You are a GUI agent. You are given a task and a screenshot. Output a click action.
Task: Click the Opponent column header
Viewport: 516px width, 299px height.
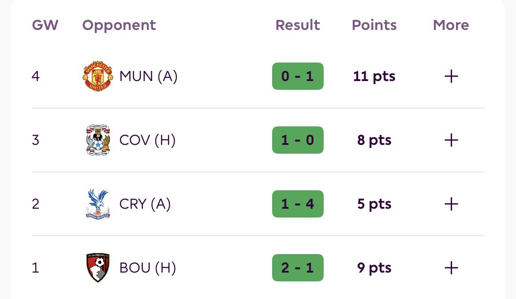tap(119, 26)
